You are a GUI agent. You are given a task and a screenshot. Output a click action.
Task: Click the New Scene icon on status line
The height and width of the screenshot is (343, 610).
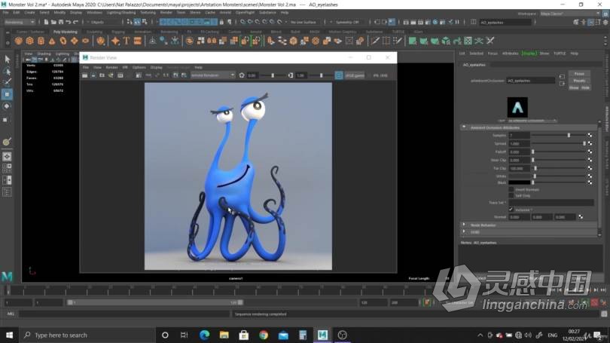point(46,22)
